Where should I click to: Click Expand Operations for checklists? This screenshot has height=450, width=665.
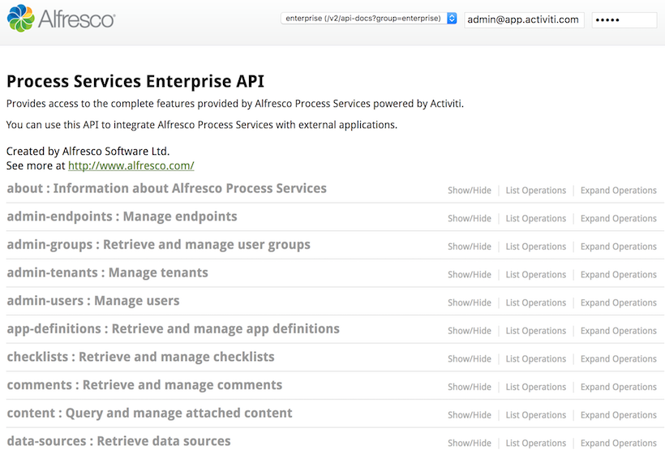[x=618, y=359]
